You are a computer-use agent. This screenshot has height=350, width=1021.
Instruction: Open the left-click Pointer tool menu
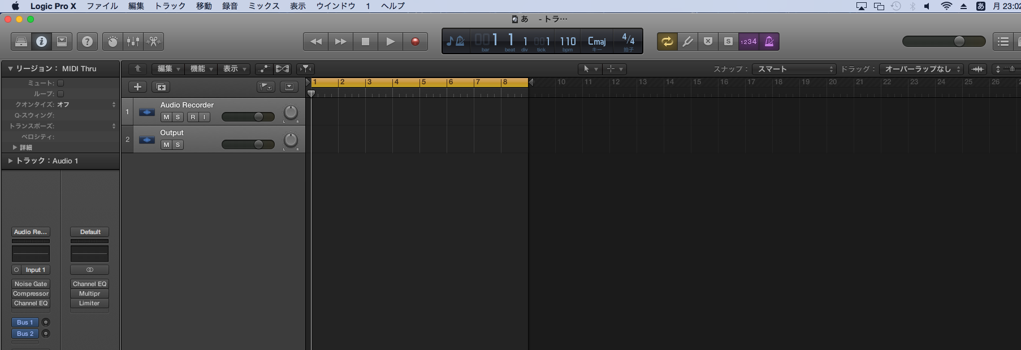[x=590, y=69]
